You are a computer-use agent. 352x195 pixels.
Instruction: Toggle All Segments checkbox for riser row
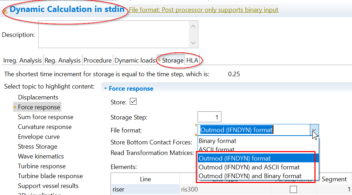(293, 189)
